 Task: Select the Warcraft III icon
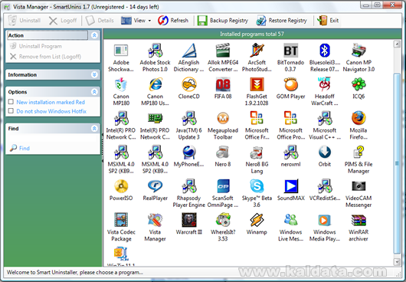(189, 220)
